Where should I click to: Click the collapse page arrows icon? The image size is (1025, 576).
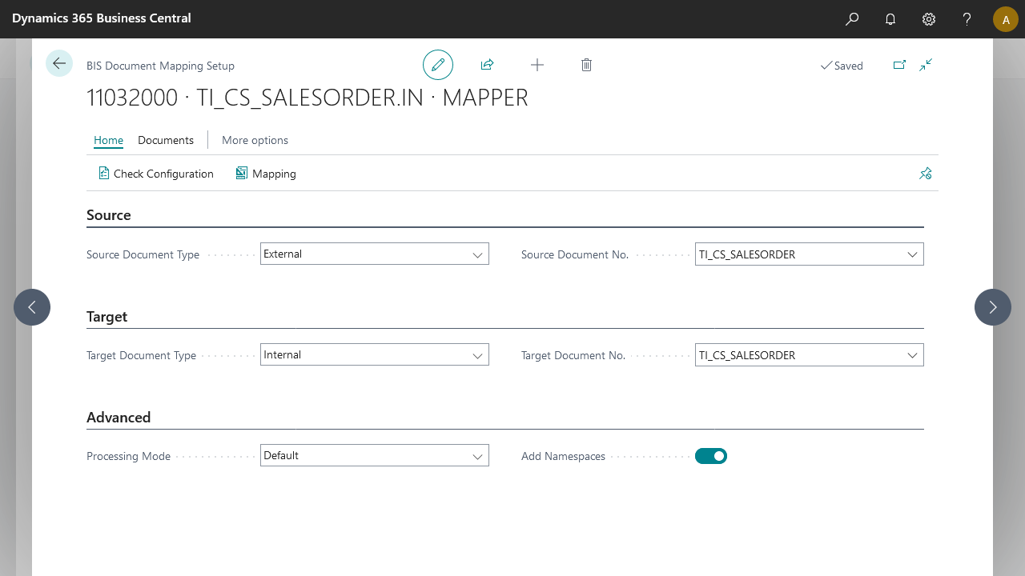click(x=926, y=65)
